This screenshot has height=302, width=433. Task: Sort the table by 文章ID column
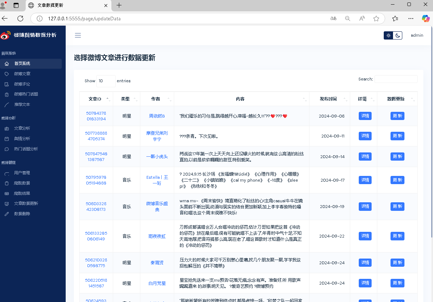tap(96, 99)
